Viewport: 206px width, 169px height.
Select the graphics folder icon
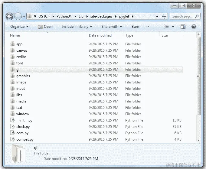(x=12, y=76)
